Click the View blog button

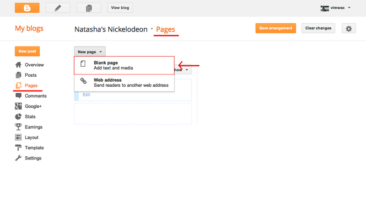120,8
